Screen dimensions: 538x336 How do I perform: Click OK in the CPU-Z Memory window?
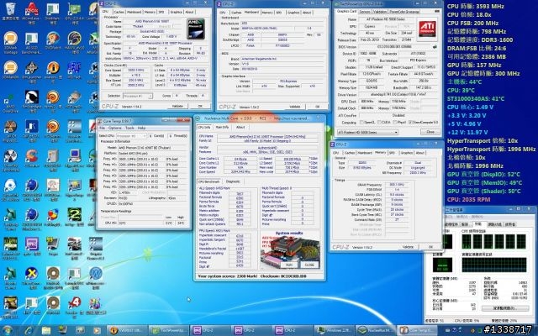pyautogui.click(x=430, y=247)
